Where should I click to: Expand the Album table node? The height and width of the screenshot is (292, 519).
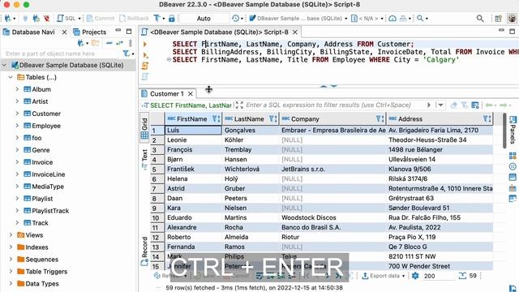tap(17, 89)
